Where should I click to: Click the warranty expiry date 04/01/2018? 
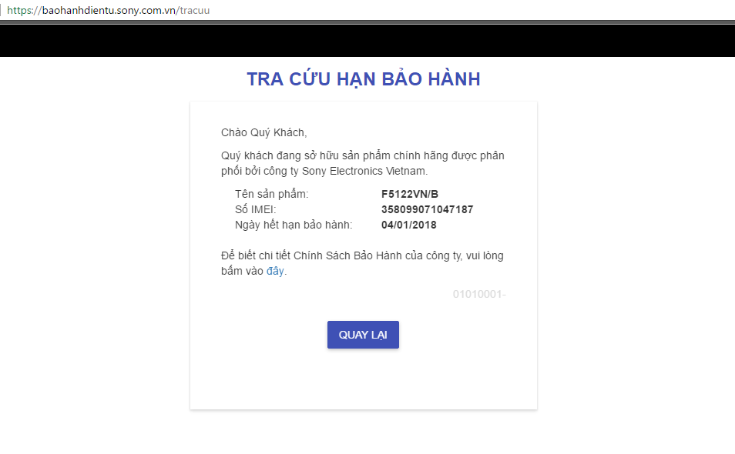click(408, 225)
